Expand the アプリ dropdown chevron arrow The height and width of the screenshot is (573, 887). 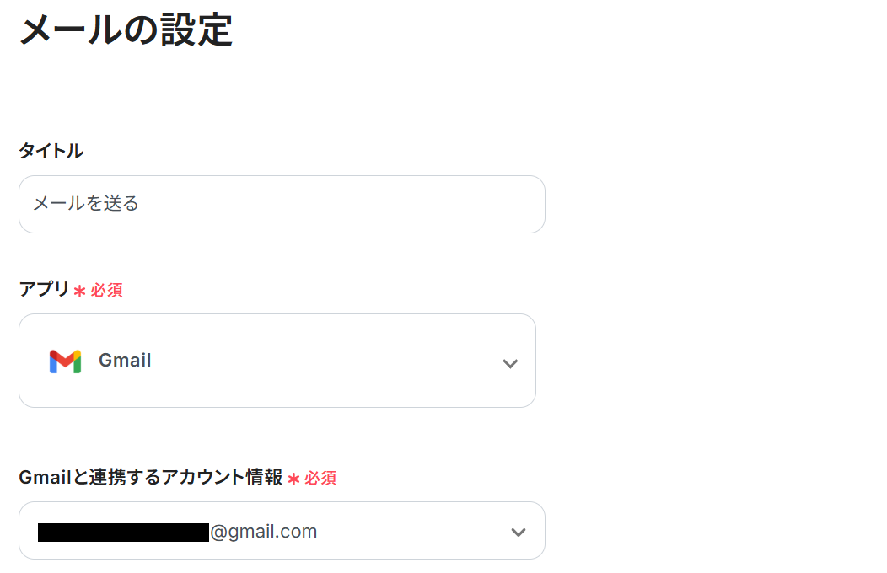pyautogui.click(x=510, y=363)
